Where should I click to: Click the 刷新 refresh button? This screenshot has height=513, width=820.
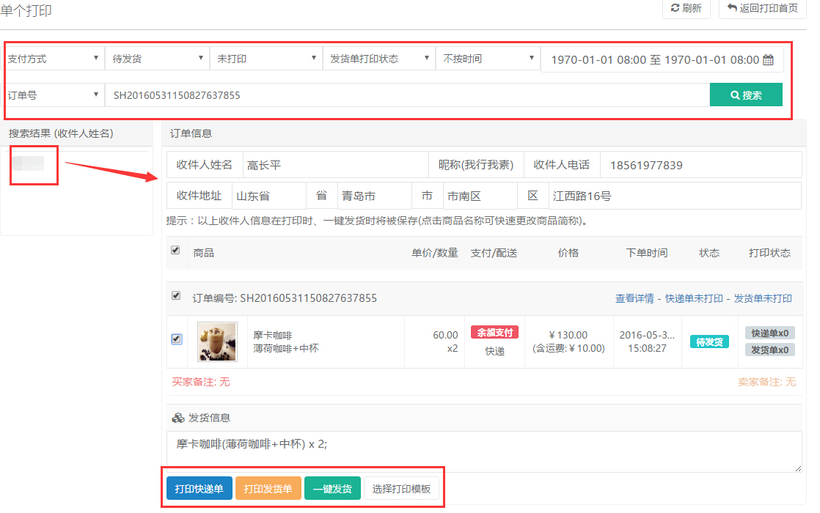click(x=686, y=9)
